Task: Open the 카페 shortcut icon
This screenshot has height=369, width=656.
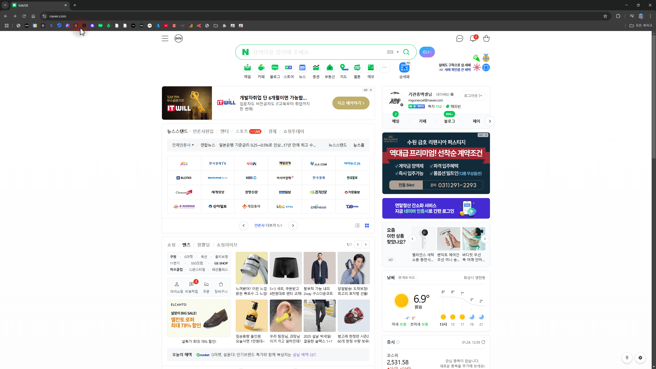Action: pyautogui.click(x=261, y=67)
